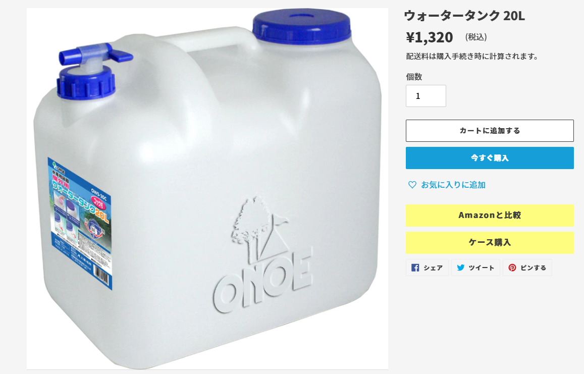
Task: Select the yellow ケース購入 button
Action: pos(490,242)
